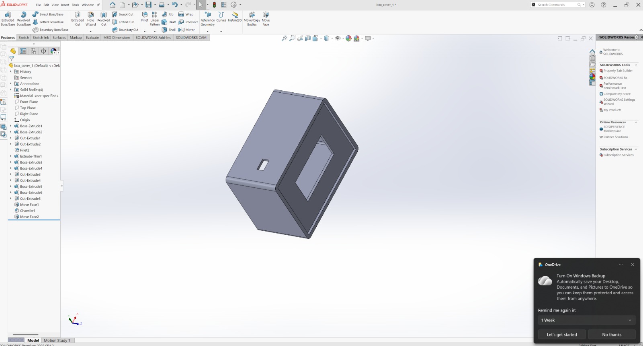This screenshot has height=346, width=643.
Task: Toggle the DimXpertManager crosshair tab
Action: tap(43, 51)
